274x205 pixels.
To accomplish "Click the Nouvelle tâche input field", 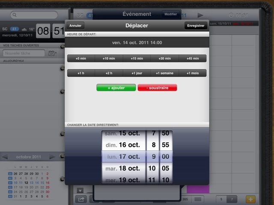I will [24, 53].
